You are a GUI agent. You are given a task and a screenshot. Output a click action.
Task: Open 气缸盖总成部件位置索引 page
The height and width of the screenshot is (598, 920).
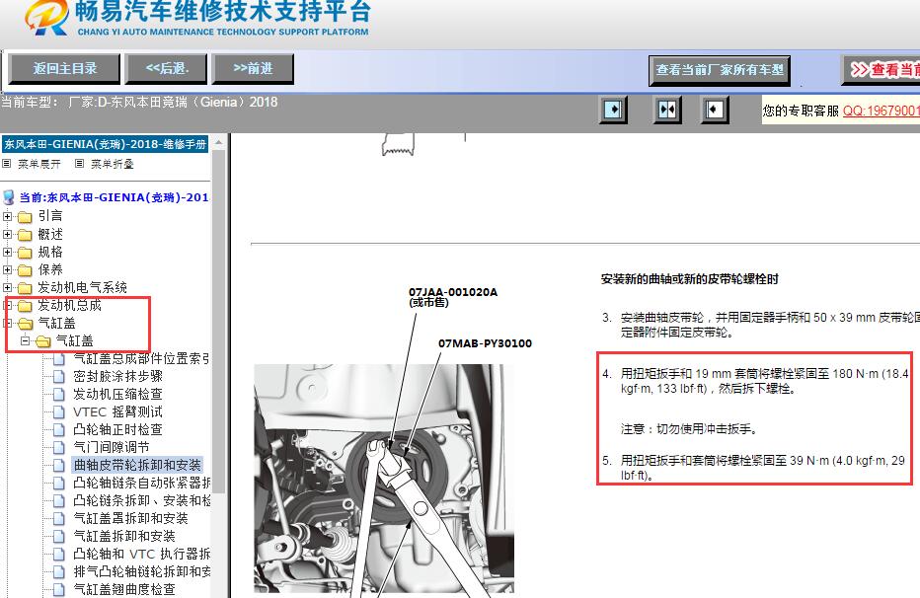(141, 359)
